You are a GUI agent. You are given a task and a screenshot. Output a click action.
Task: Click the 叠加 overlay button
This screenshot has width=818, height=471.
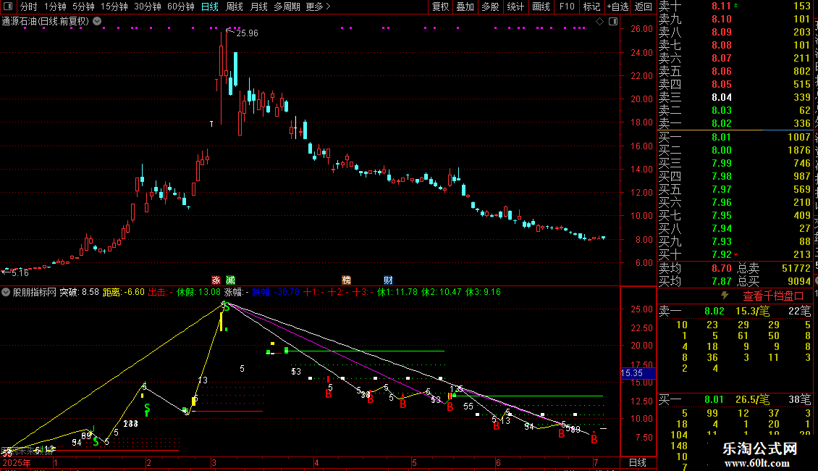[465, 7]
